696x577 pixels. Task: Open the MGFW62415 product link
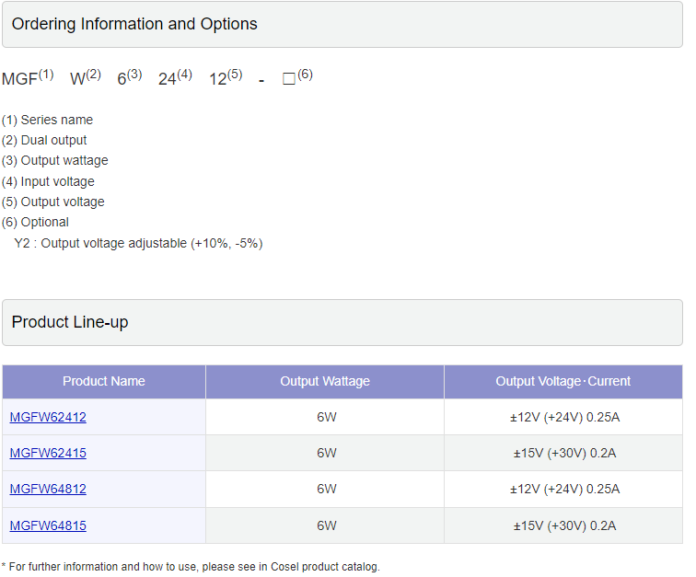(48, 453)
